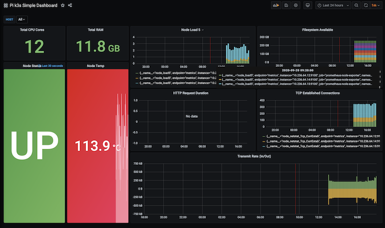Click the Last 30 seconds time override label

click(52, 66)
